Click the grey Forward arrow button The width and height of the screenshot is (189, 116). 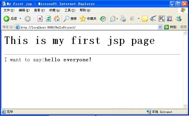pyautogui.click(x=28, y=19)
